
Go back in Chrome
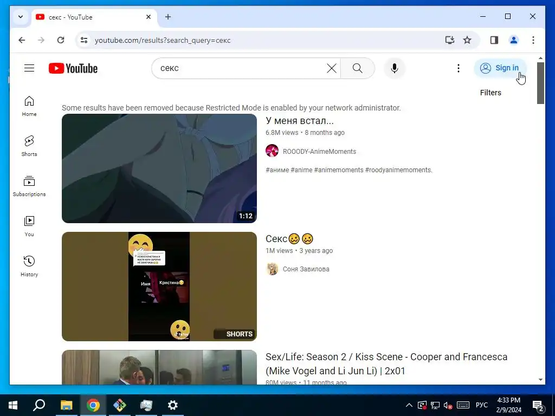(22, 40)
